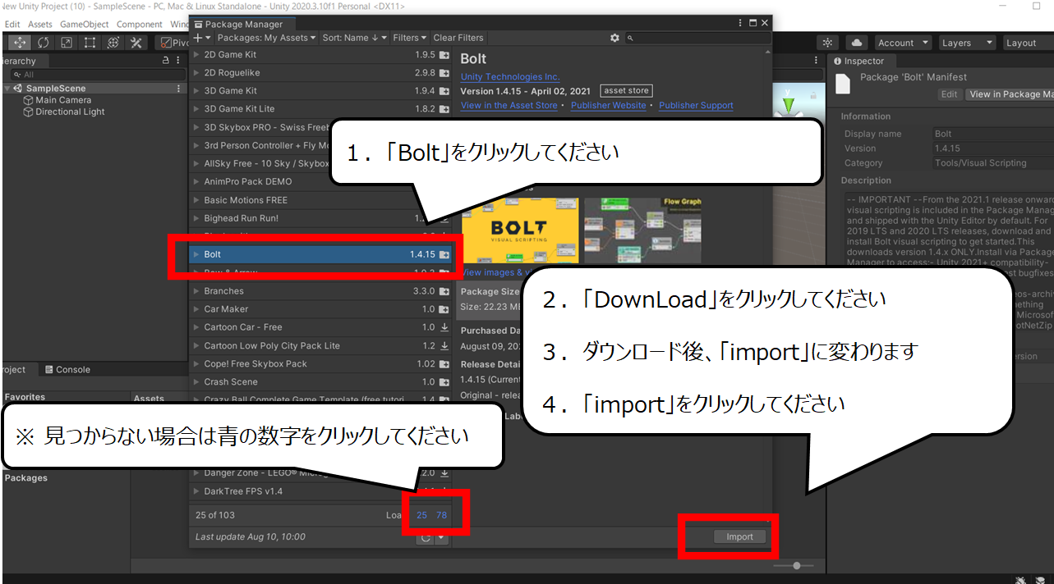Open the SampleScene options kebab menu

179,89
